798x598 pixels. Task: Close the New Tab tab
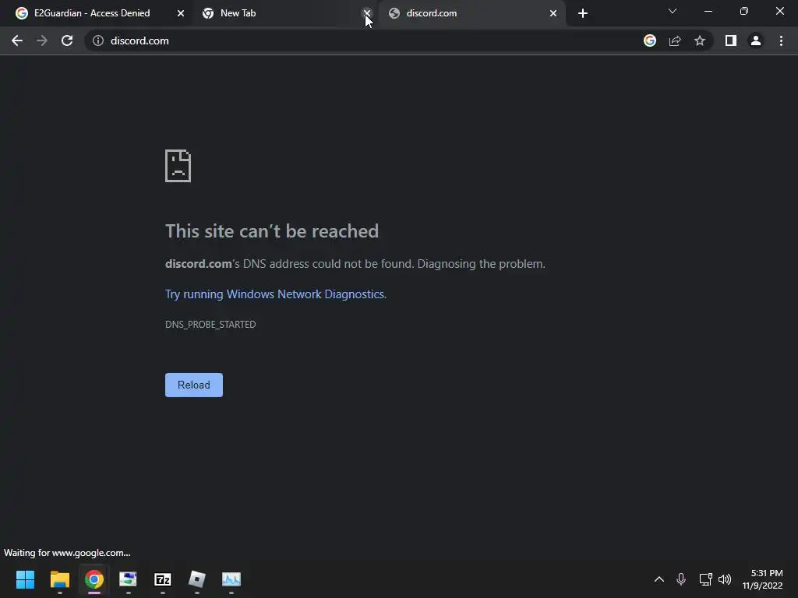tap(367, 13)
